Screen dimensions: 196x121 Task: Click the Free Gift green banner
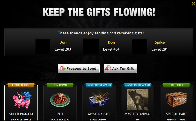[176, 85]
